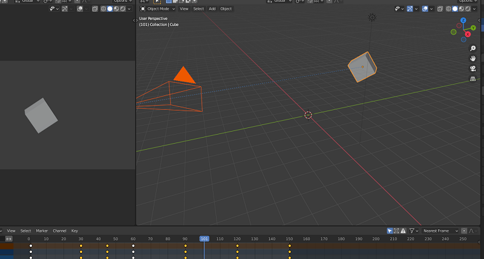Open the Object menu in 3D viewport
This screenshot has width=484, height=259.
coord(226,9)
